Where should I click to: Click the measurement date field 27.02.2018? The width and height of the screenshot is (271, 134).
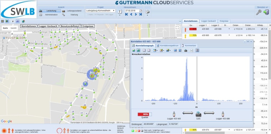click(132, 11)
